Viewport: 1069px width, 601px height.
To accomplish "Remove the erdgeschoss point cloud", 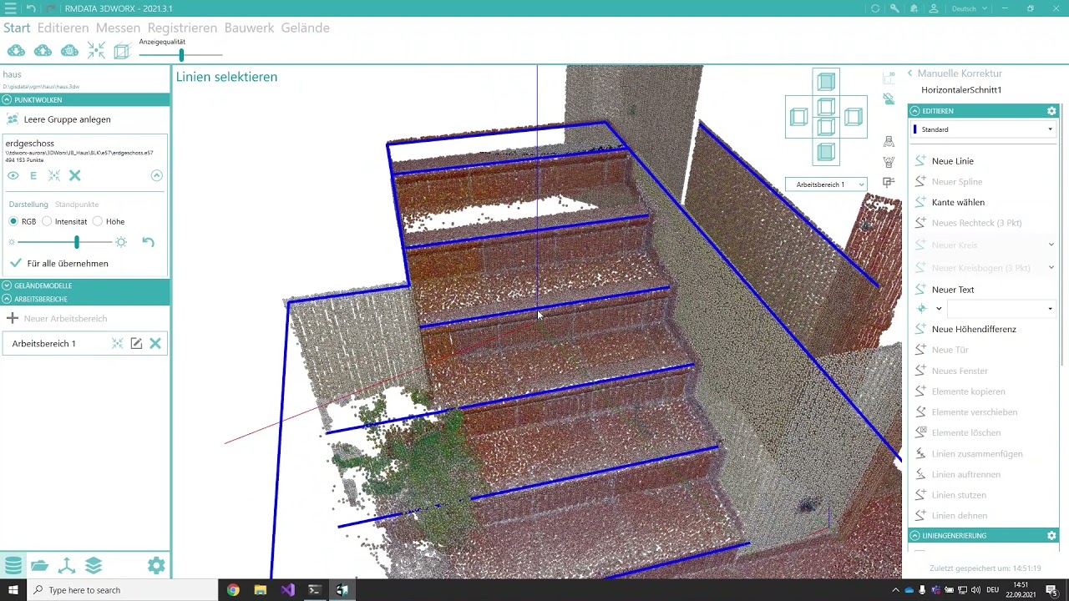I will 75,175.
